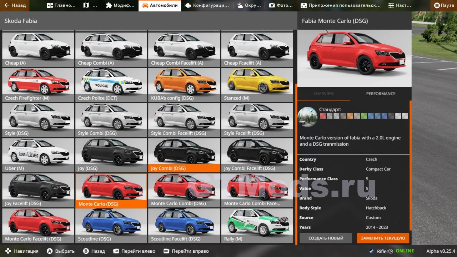This screenshot has height=257, width=457.
Task: Choose the Monte Carlo Combi Face... car
Action: (257, 190)
